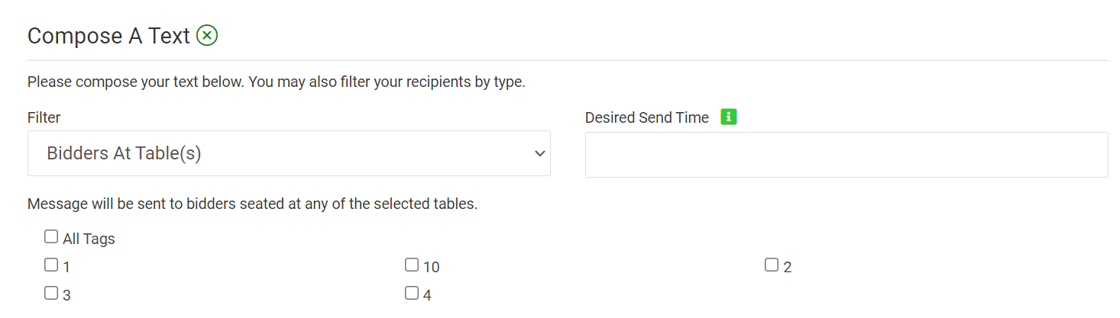
Task: Click the chevron arrow of the Filter dropdown
Action: click(x=540, y=153)
